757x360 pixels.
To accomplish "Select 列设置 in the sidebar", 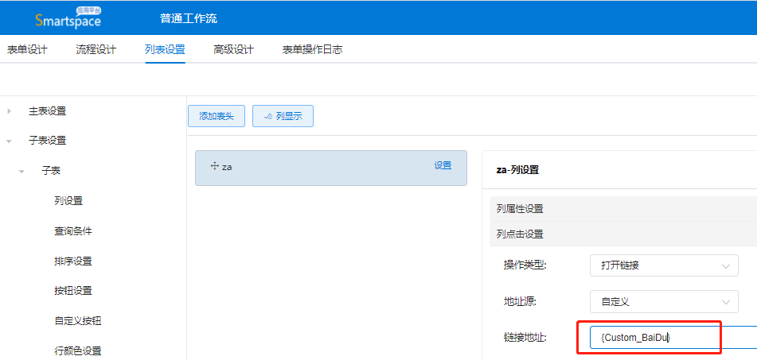I will point(68,201).
